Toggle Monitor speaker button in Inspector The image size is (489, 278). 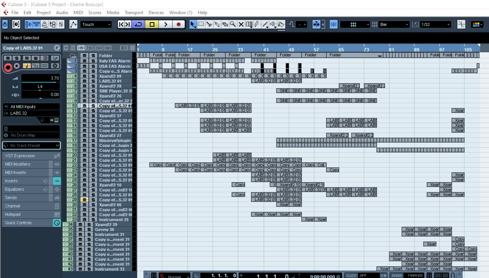coord(17,66)
